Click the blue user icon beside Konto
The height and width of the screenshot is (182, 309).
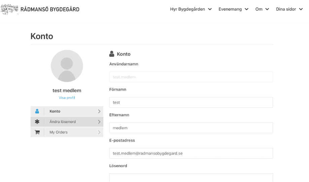tap(37, 111)
